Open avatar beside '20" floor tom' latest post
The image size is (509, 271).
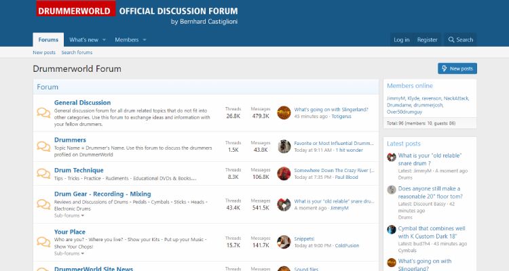392,190
